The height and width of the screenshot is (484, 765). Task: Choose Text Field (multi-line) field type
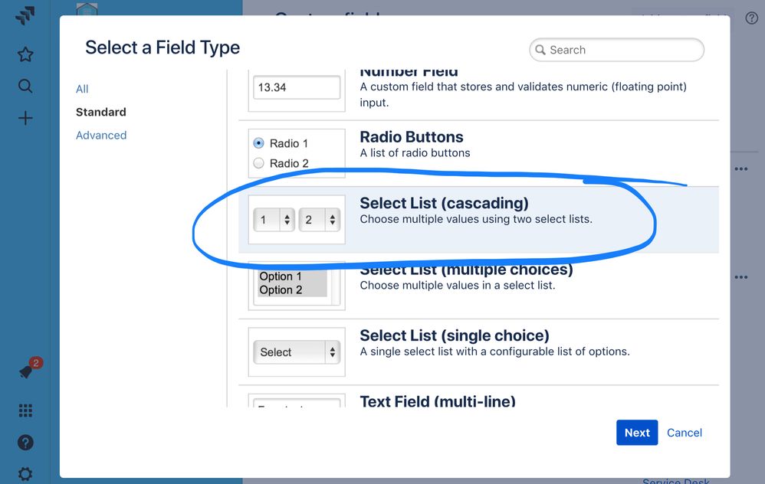(478, 397)
